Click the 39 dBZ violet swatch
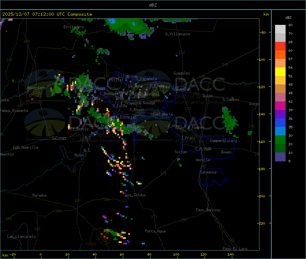Screen dimensions: 306x259 [280, 114]
